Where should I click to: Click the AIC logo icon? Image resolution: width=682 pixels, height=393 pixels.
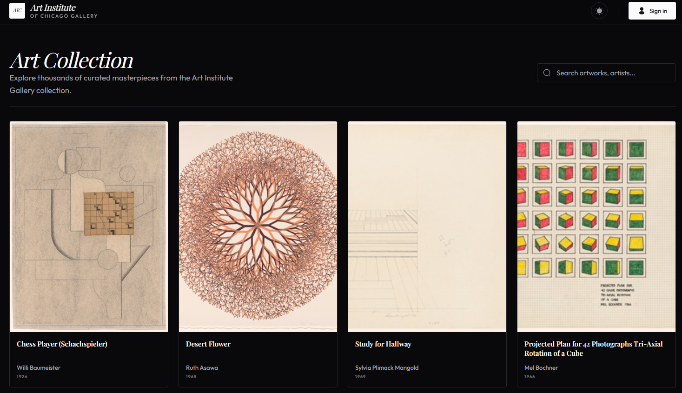17,11
